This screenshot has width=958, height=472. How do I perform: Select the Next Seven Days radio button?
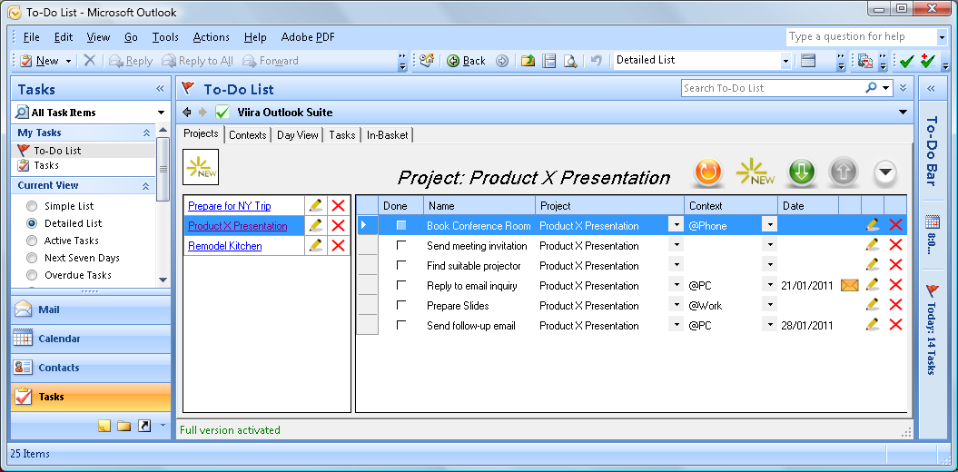coord(32,258)
